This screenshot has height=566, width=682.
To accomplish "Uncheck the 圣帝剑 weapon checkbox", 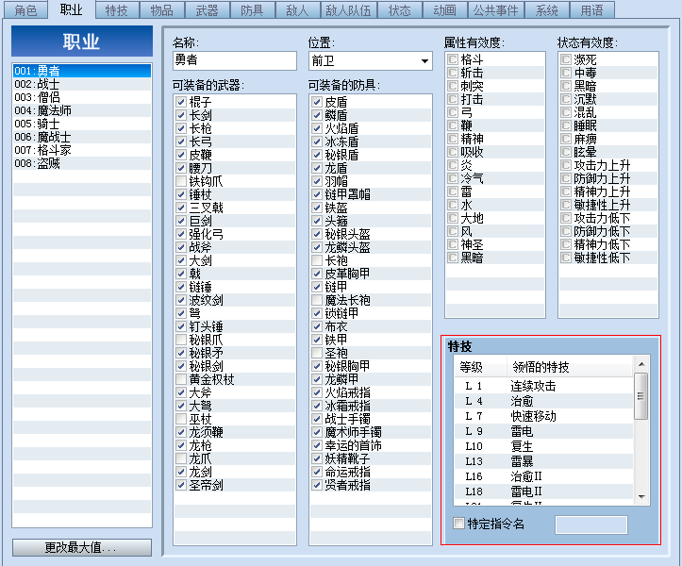I will click(x=181, y=485).
